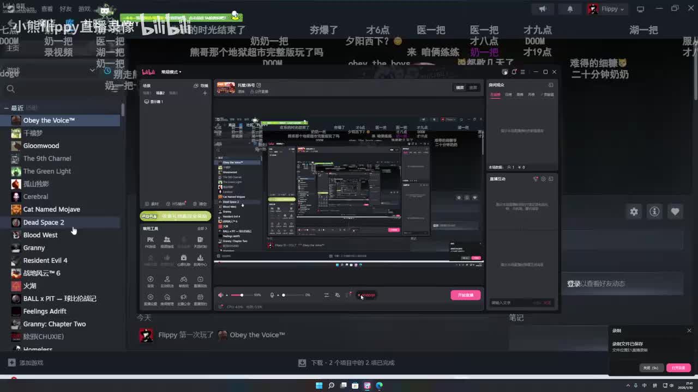This screenshot has width=698, height=392.
Task: Open the 主播公告 announcement tool
Action: tap(184, 299)
